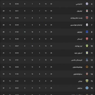This screenshot has height=95, width=95.
Task: Click the Crystal Palace eagle crest
Action: tap(87, 60)
